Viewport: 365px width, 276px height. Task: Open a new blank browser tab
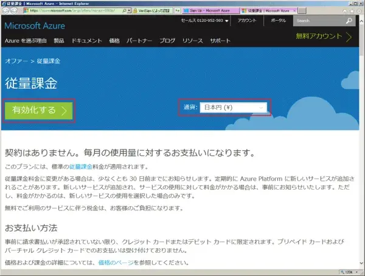click(302, 11)
